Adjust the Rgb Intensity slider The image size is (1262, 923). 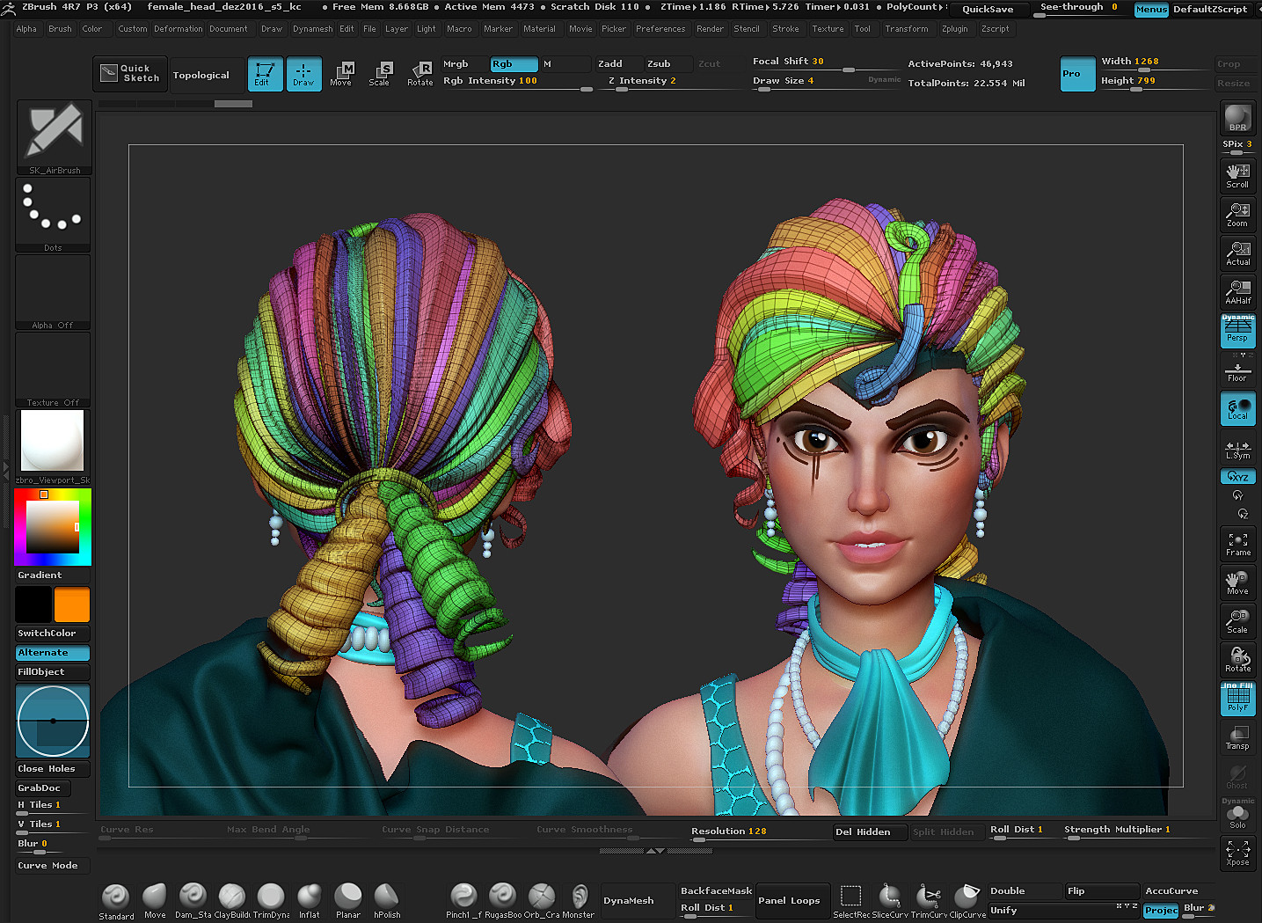pos(517,81)
